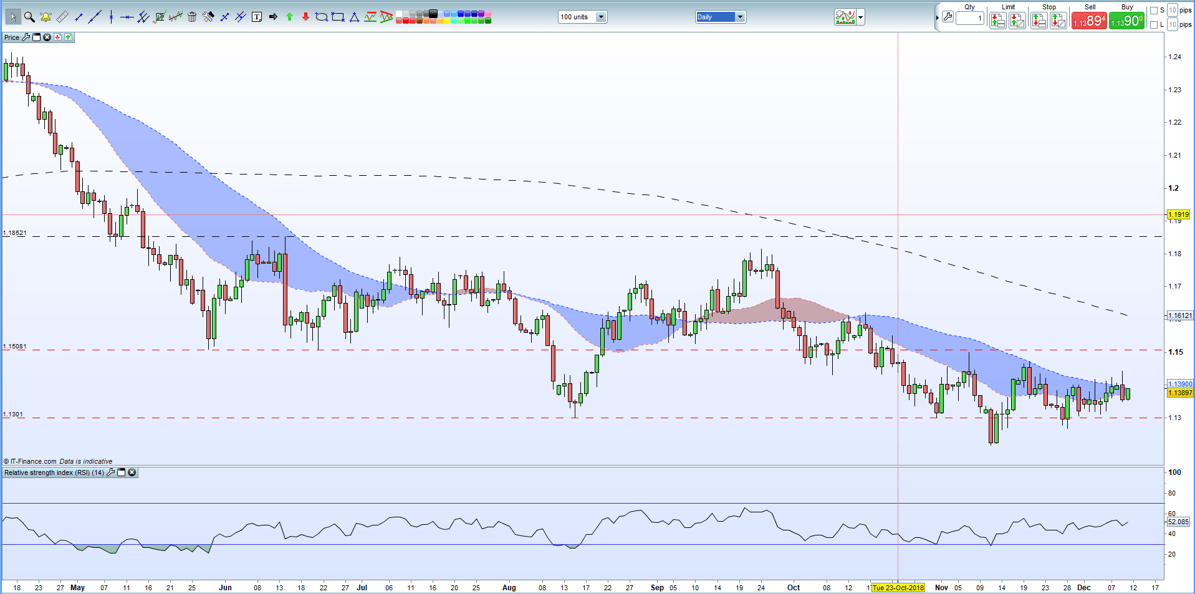Click the 1.18521 level line label
Viewport: 1195px width, 594px height.
click(14, 233)
